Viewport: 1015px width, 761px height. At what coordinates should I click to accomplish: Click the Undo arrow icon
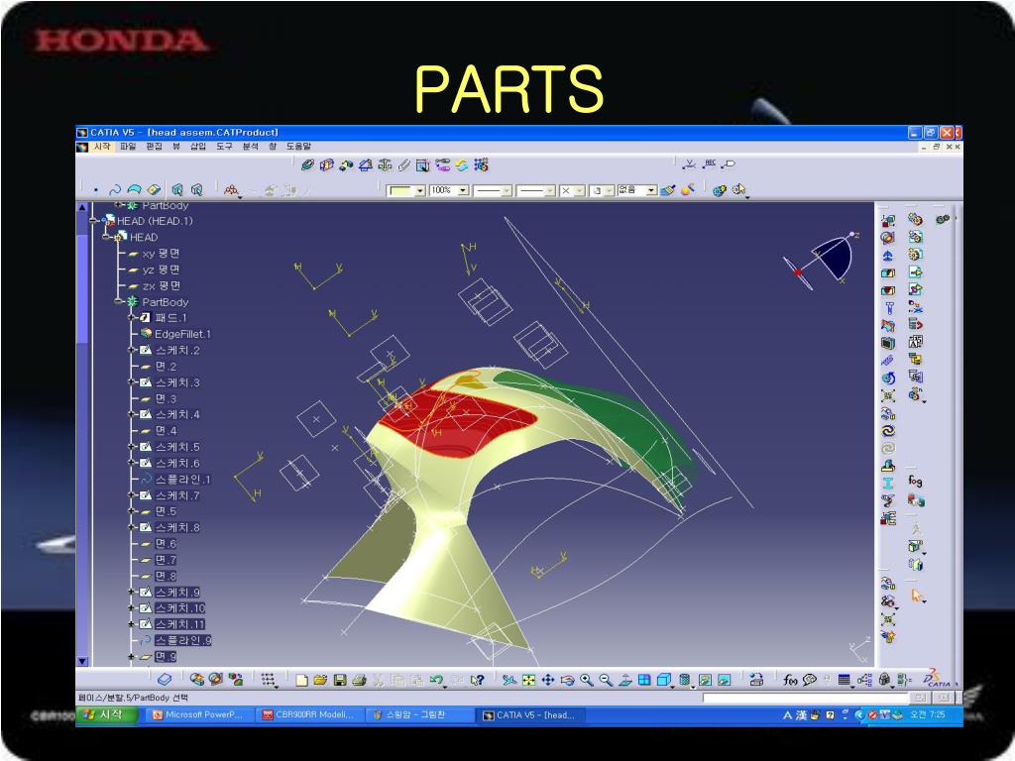pyautogui.click(x=437, y=680)
